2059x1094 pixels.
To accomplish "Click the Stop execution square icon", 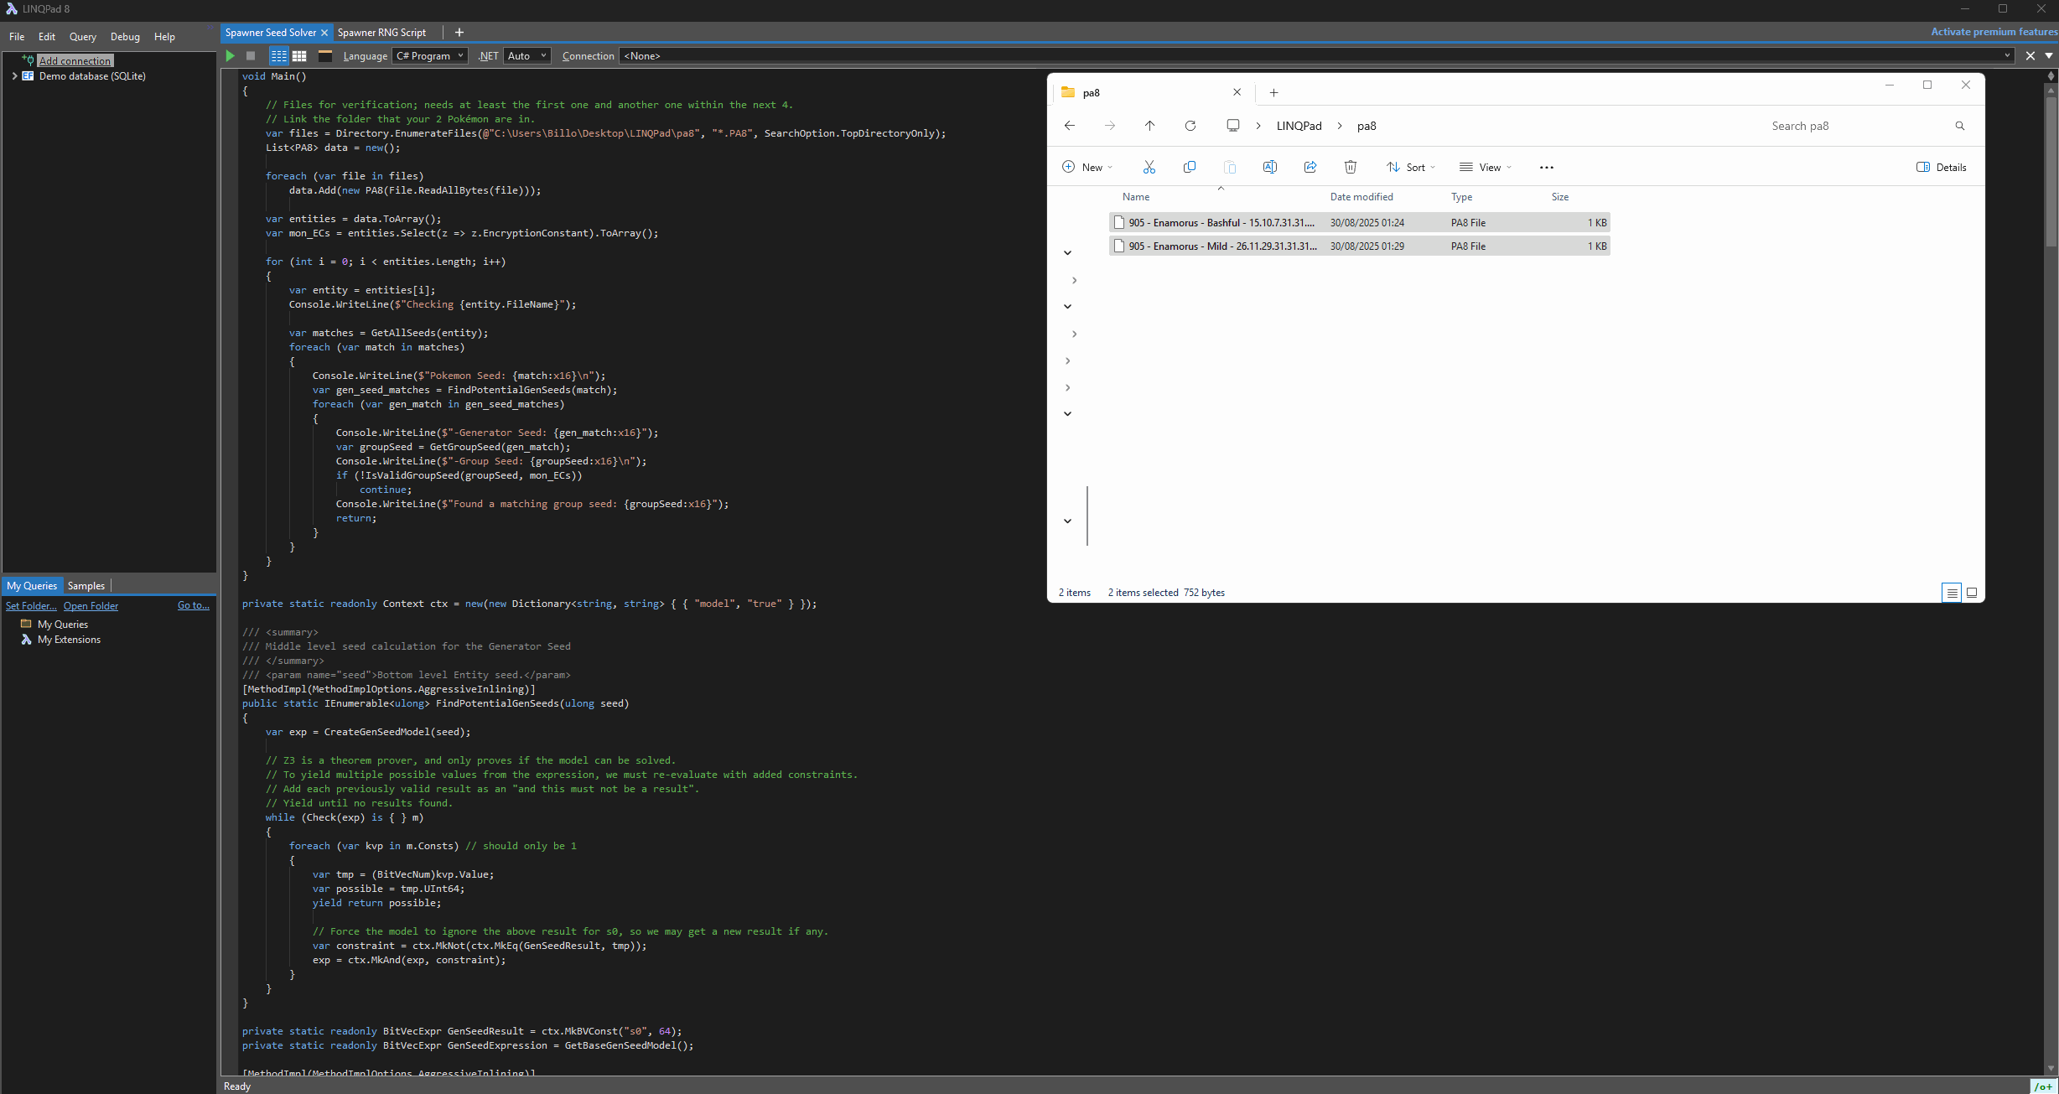I will pos(251,56).
